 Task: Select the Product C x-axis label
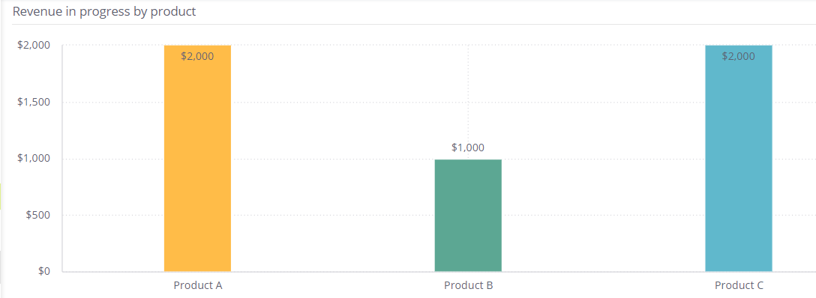click(739, 285)
